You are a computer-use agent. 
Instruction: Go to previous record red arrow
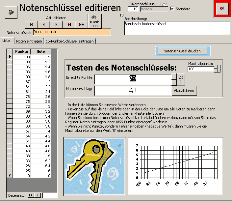click(x=44, y=25)
